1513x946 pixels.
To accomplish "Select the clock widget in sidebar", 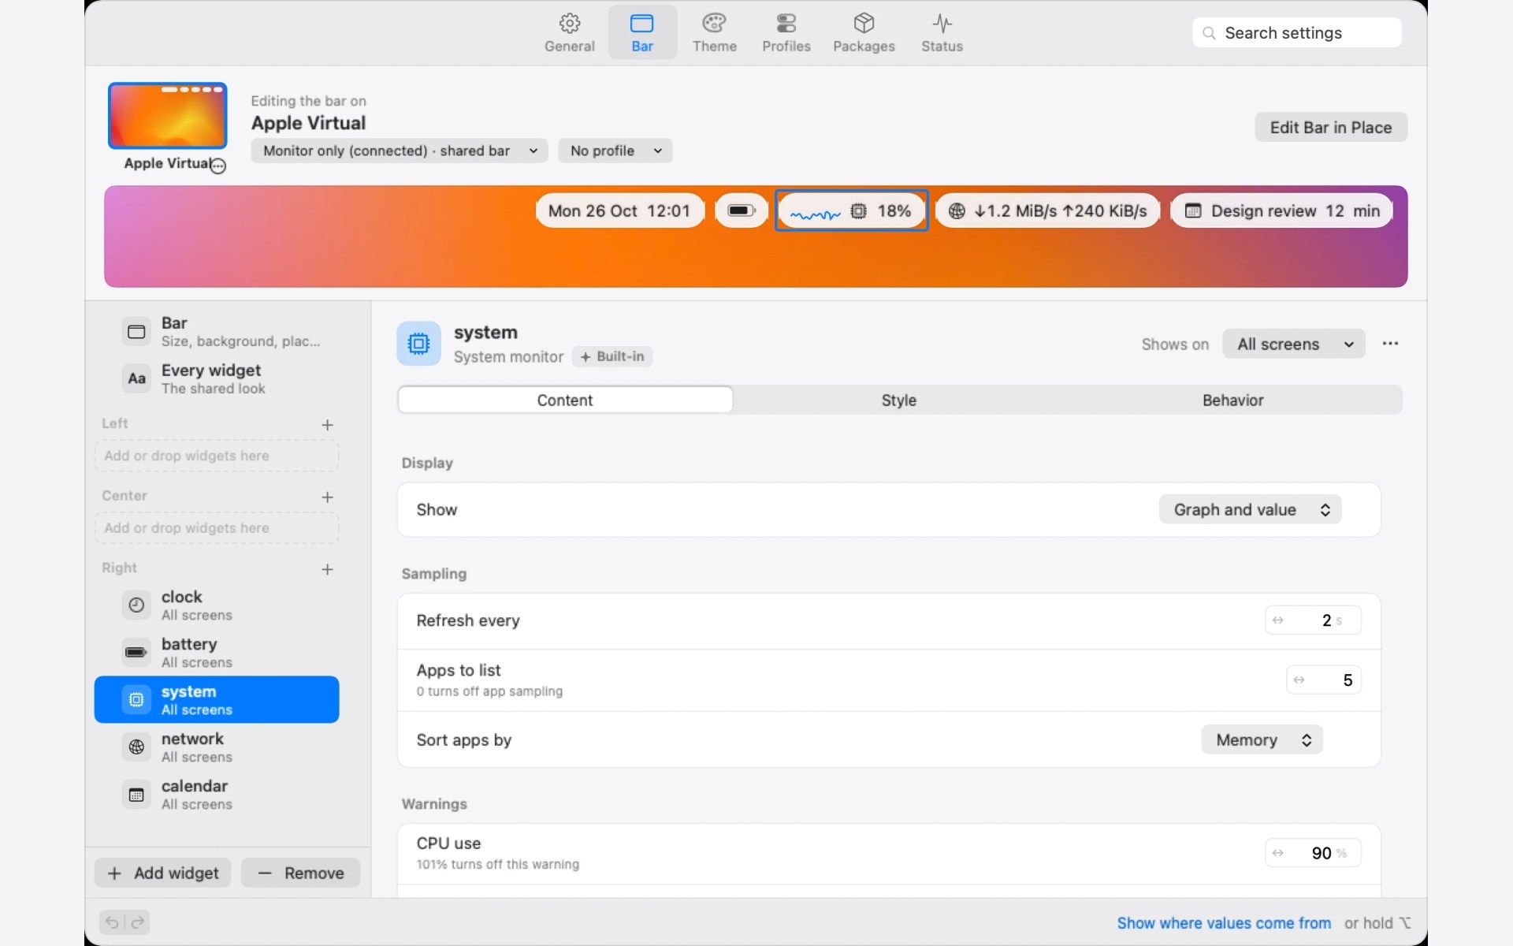I will click(x=217, y=605).
